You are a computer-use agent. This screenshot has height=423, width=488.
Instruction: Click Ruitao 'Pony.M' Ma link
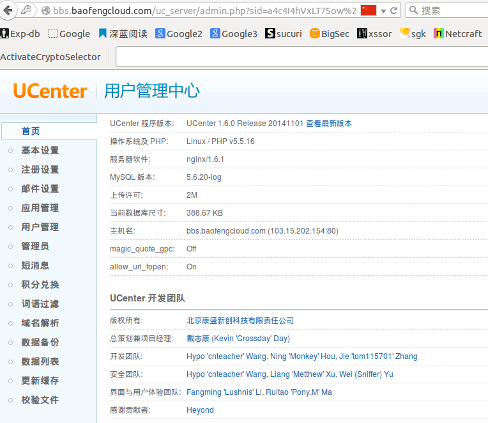[299, 392]
